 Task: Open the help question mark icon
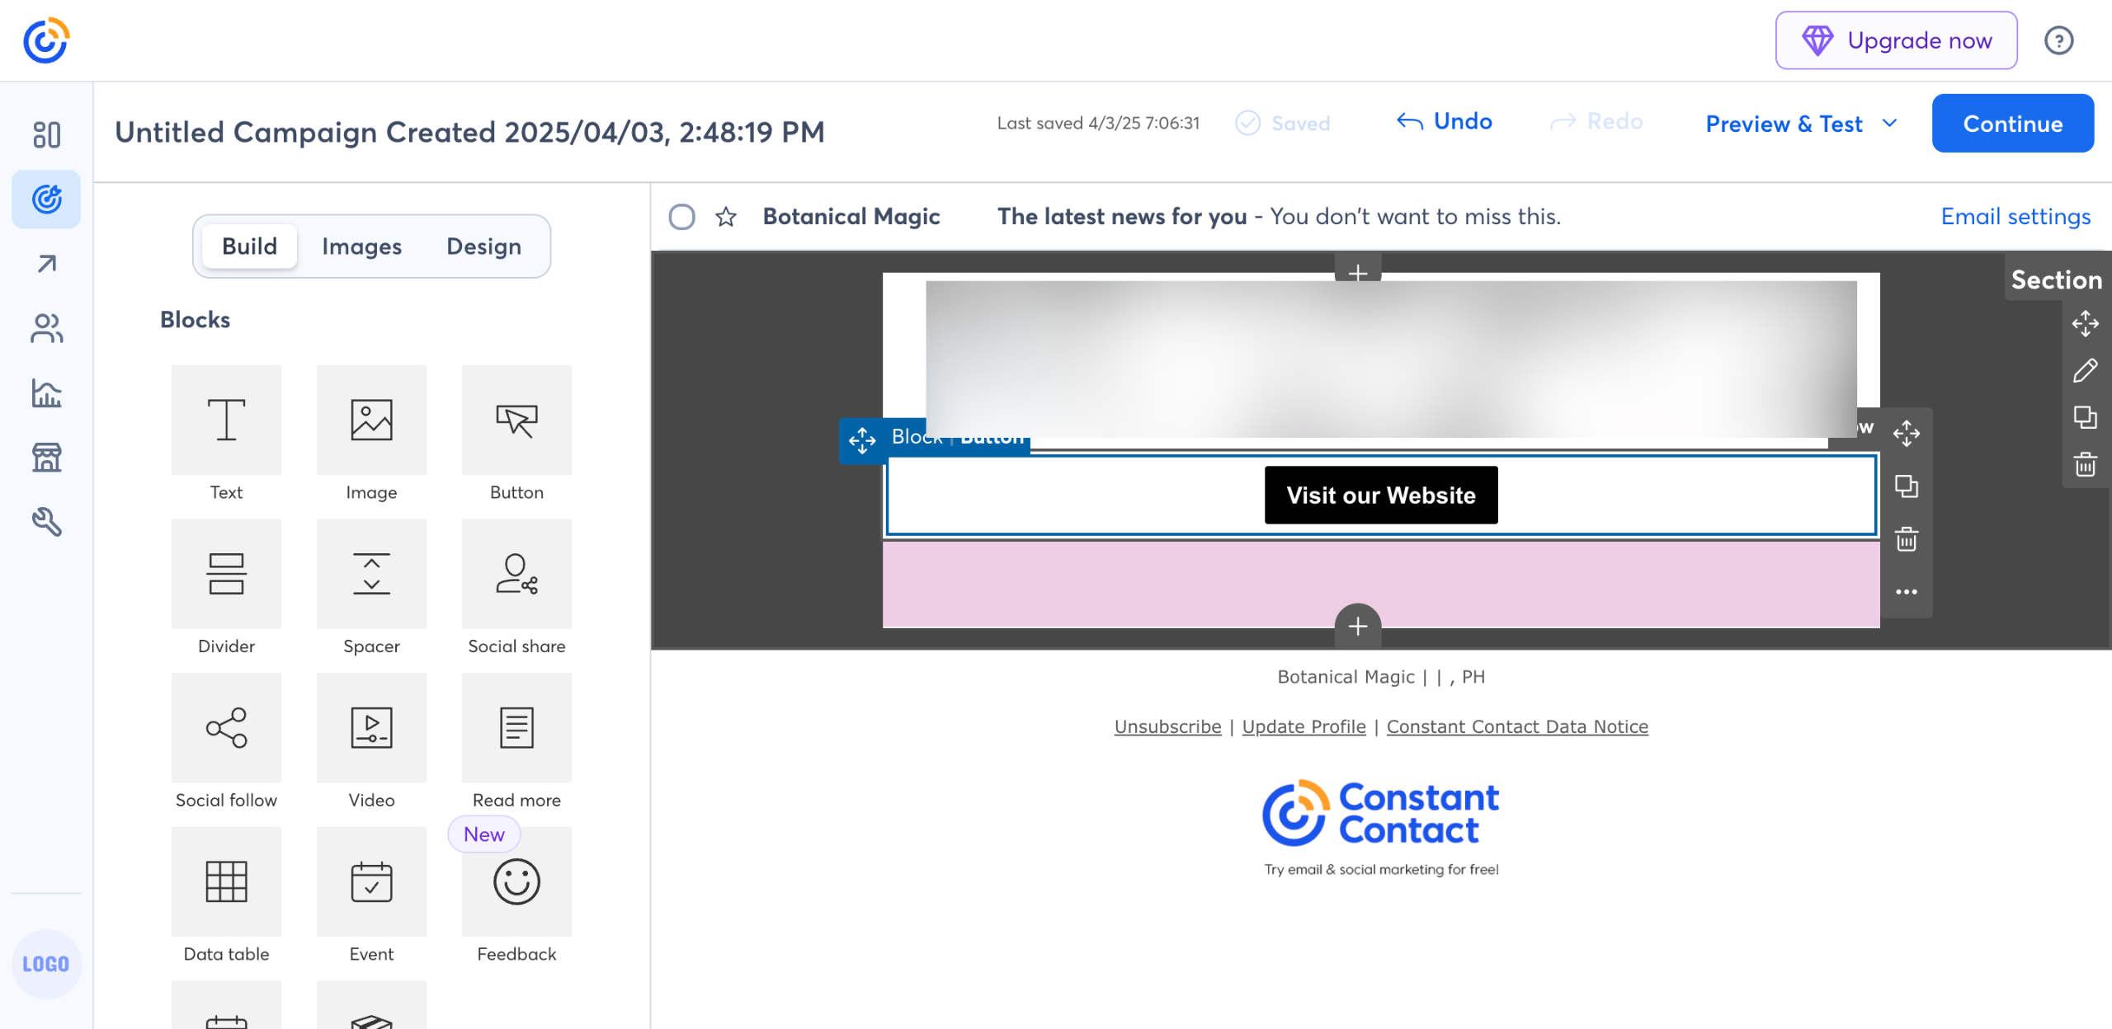(2058, 40)
